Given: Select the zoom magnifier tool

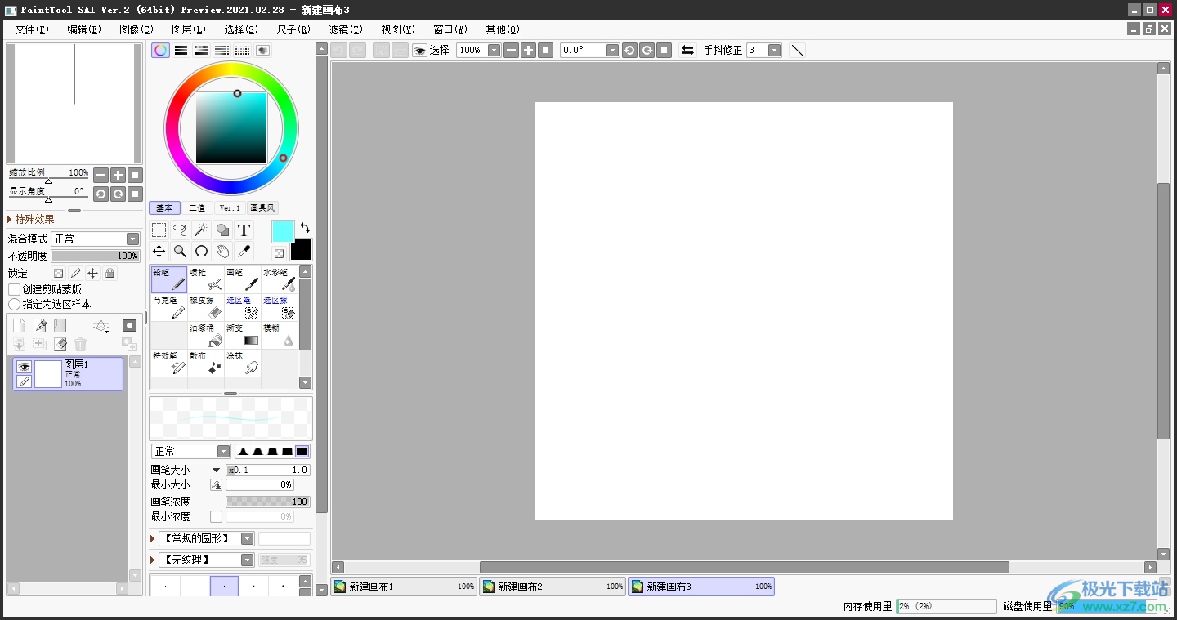Looking at the screenshot, I should click(181, 252).
